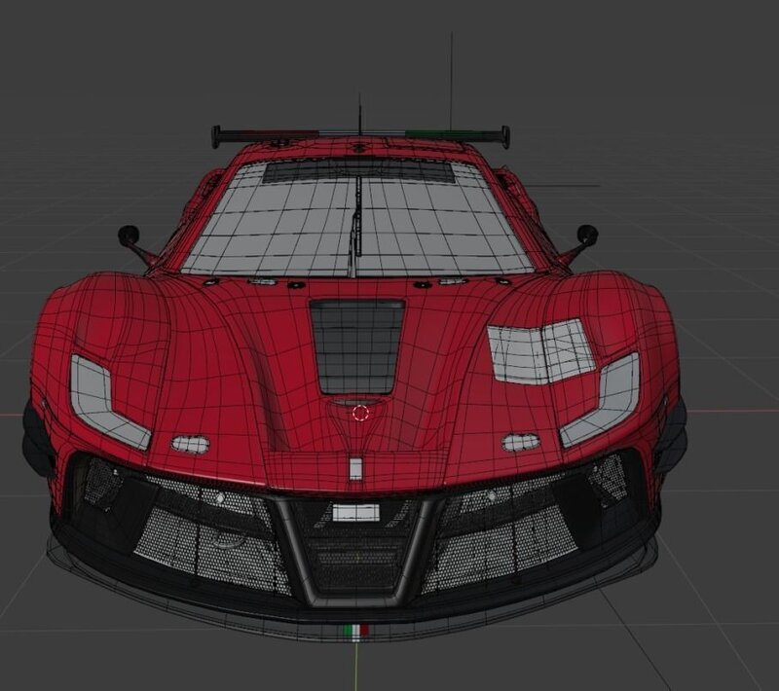Select the white unshaded patch on hood
This screenshot has width=779, height=691.
[x=540, y=351]
